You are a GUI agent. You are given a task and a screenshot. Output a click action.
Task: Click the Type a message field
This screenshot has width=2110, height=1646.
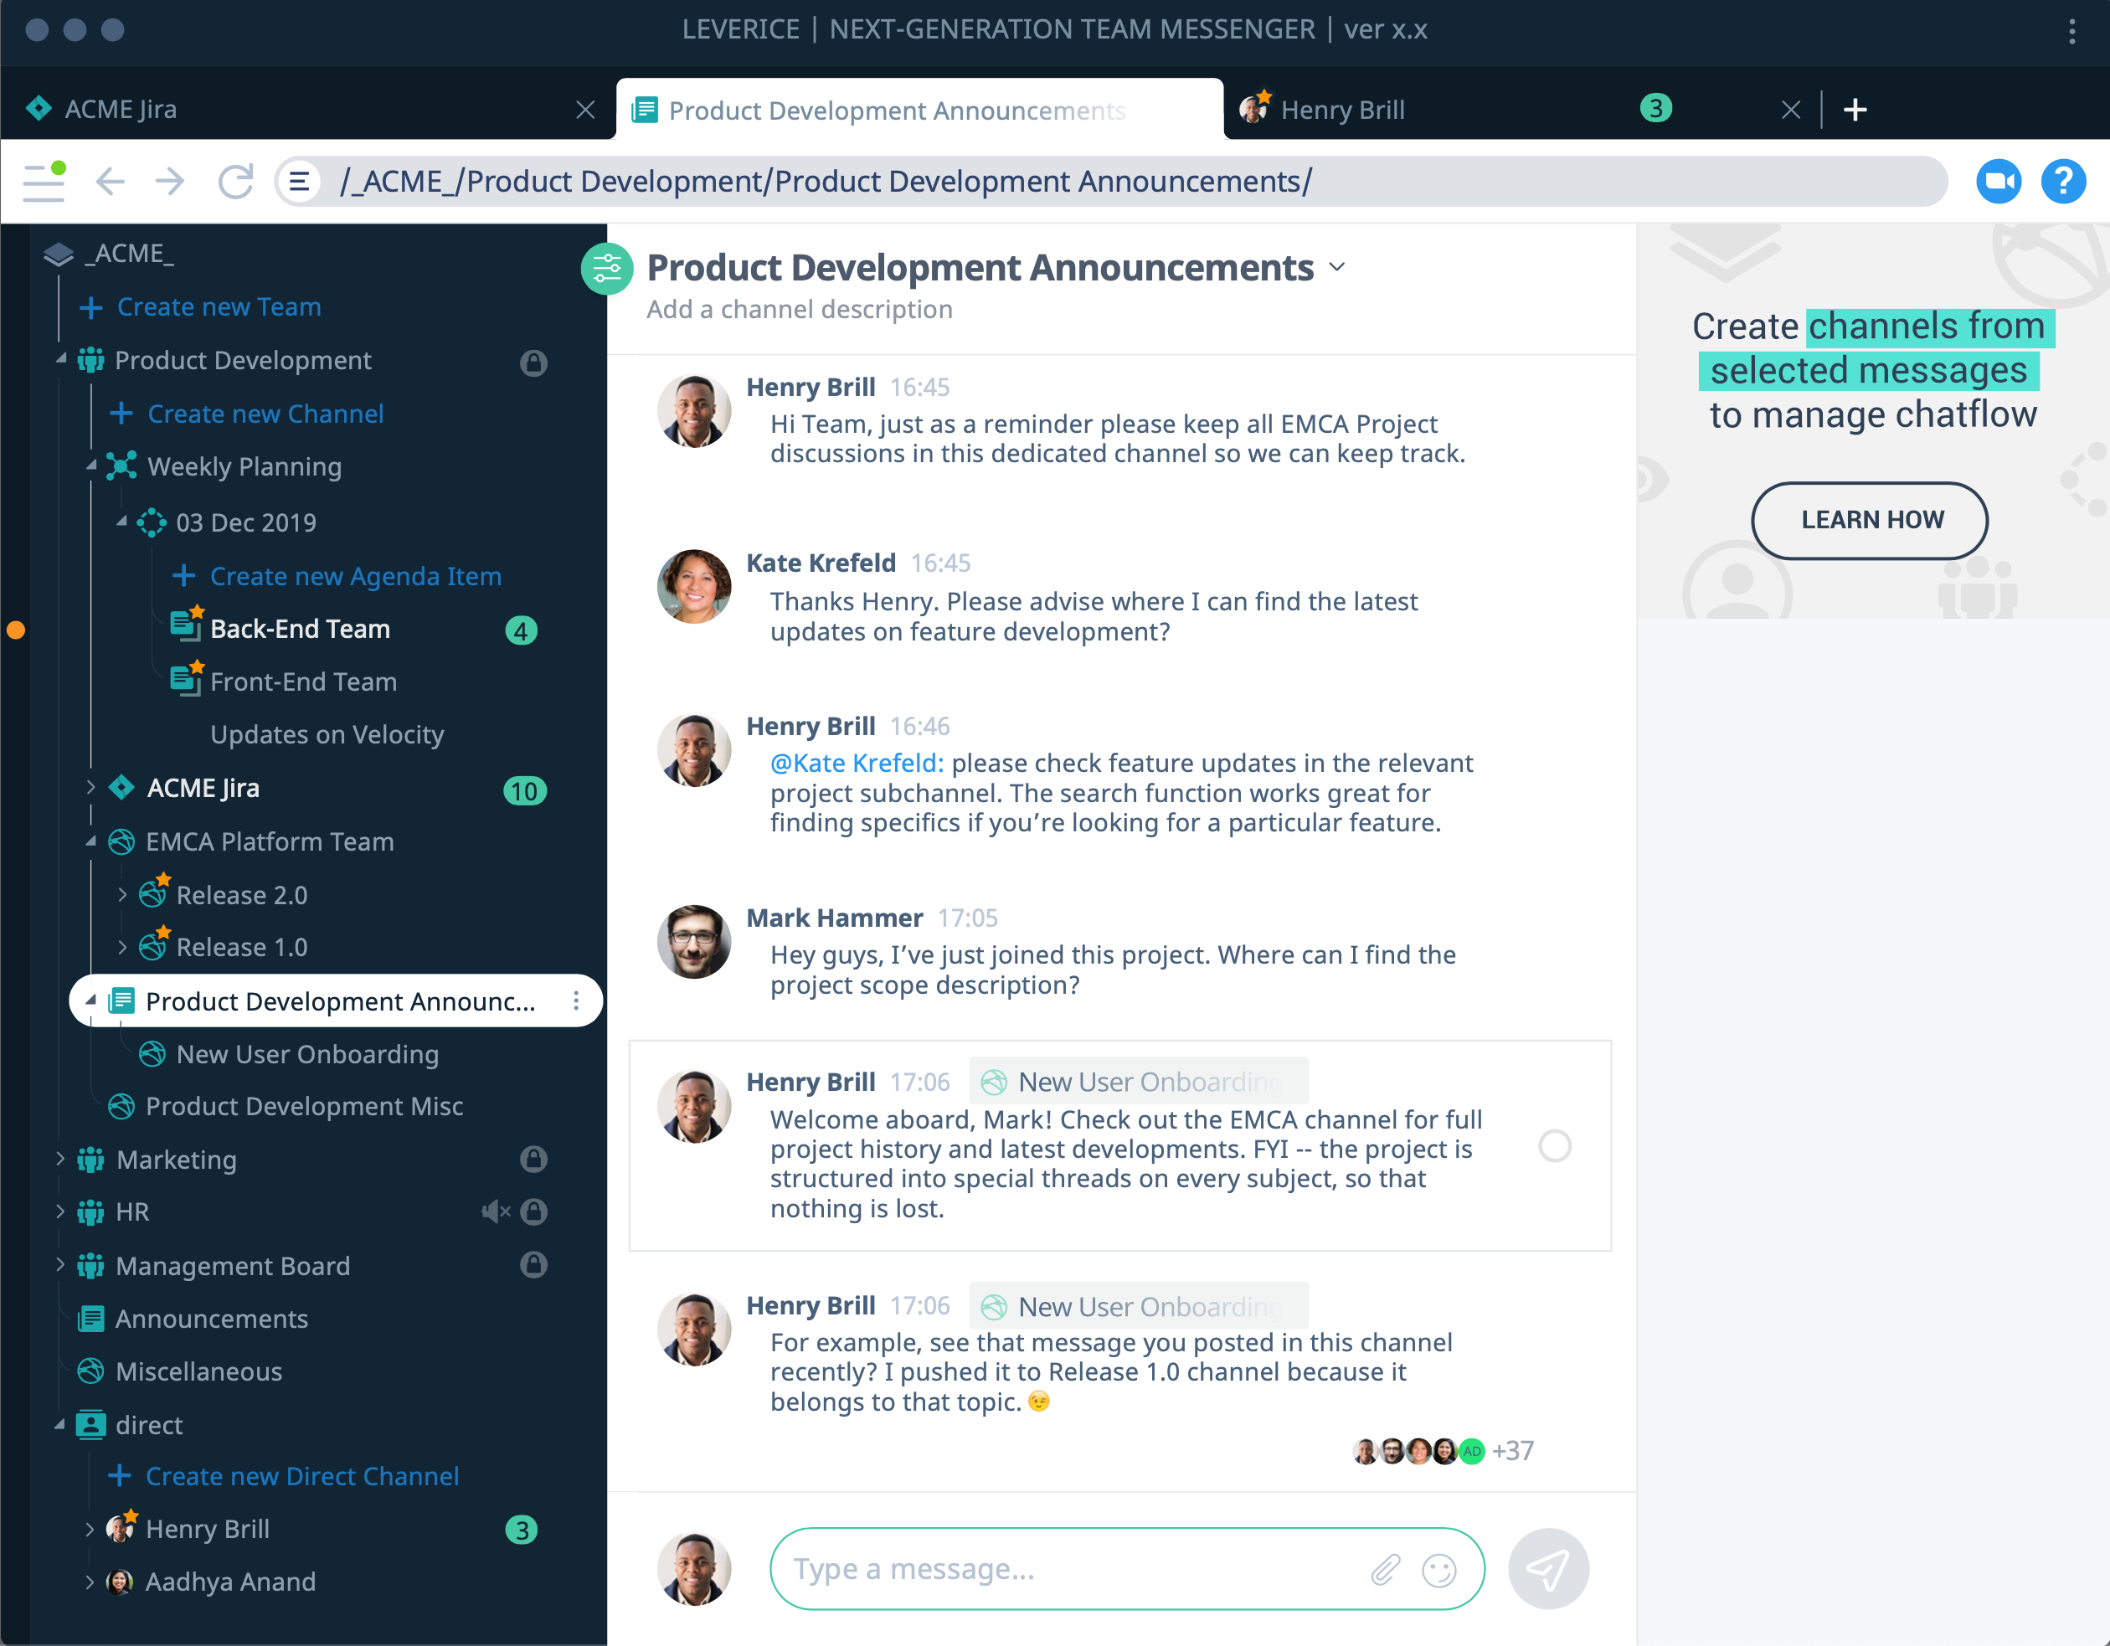click(1063, 1570)
